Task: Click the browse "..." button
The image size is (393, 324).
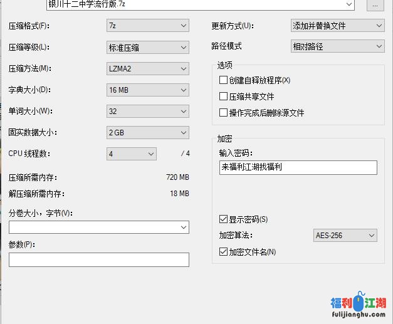Action: 375,5
